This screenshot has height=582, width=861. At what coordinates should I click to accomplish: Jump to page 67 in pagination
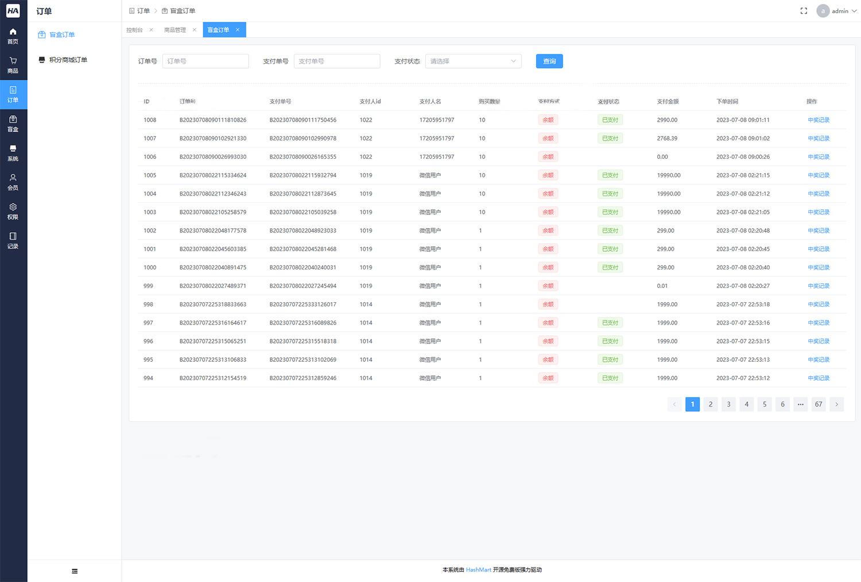[818, 404]
